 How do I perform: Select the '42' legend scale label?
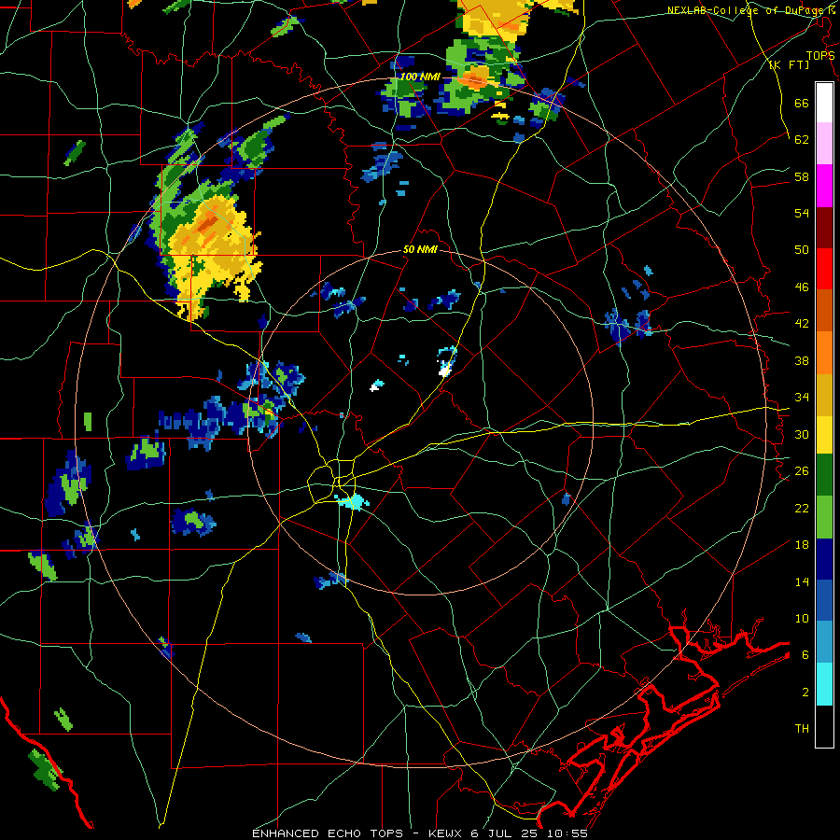coord(802,324)
